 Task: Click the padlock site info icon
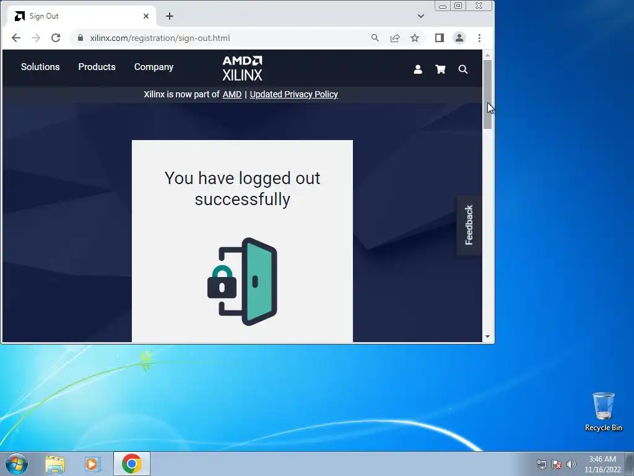80,38
